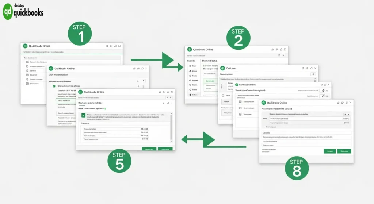This screenshot has width=374, height=204.
Task: Click the green-highlighted list entry in the Step 2 window
Action: [x=210, y=81]
